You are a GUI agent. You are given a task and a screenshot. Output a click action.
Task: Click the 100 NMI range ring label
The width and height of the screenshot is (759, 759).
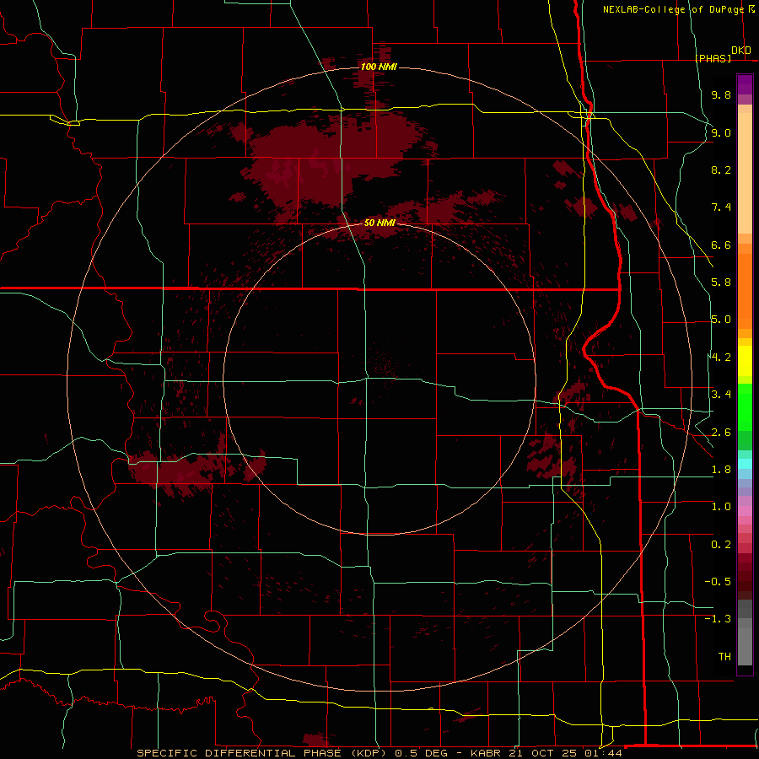pos(379,67)
